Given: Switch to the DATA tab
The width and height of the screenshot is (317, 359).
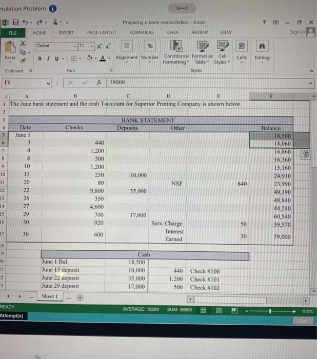Looking at the screenshot, I should click(x=172, y=32).
